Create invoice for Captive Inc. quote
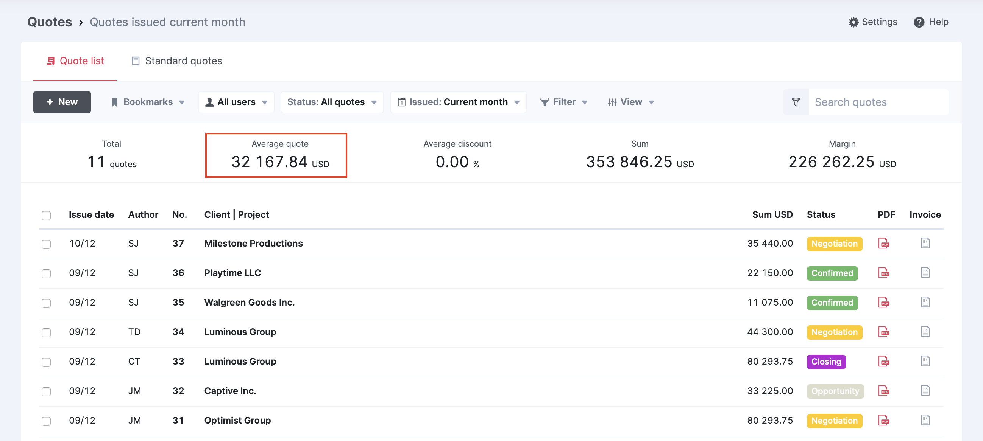This screenshot has width=983, height=441. point(925,390)
